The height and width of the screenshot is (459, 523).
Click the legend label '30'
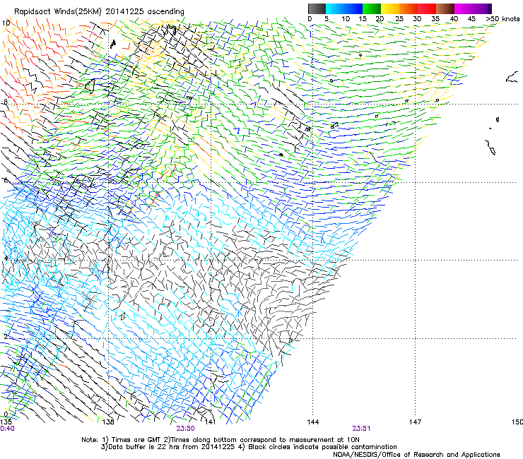[417, 18]
